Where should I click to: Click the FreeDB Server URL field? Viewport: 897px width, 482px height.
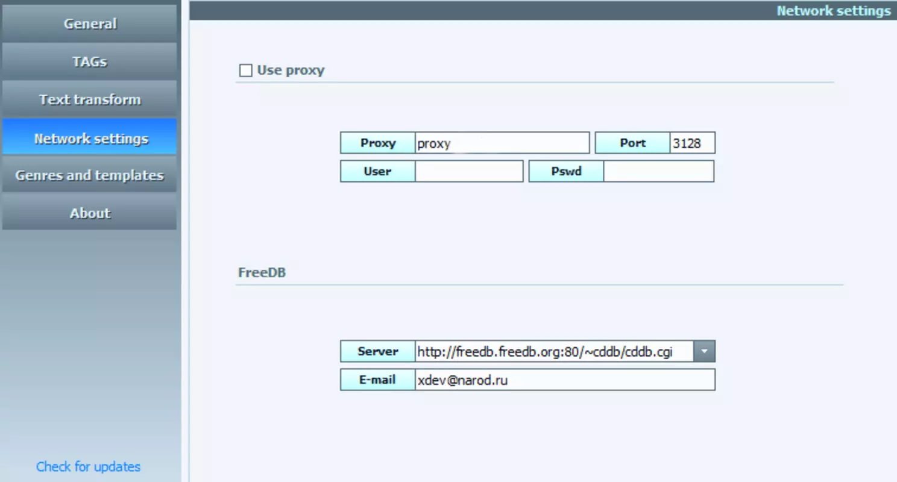554,351
